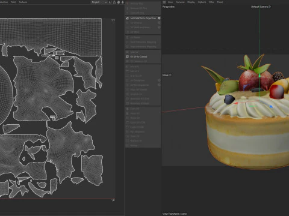Choose Mirror V from the menu
Screen dimensions: 289x216
coord(143,71)
